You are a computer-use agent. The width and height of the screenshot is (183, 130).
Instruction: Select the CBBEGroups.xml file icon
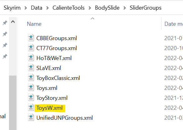pyautogui.click(x=31, y=38)
